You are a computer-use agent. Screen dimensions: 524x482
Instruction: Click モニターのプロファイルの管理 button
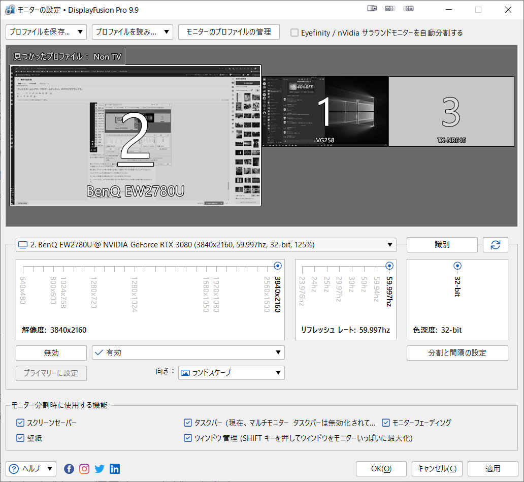tap(229, 32)
